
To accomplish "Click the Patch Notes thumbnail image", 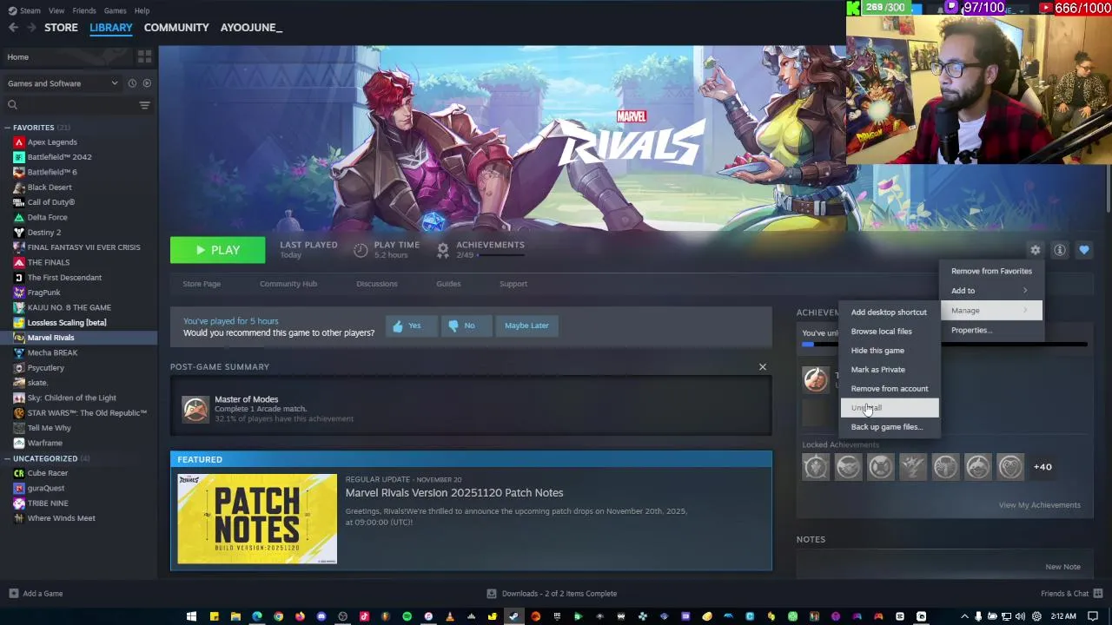I will tap(257, 519).
